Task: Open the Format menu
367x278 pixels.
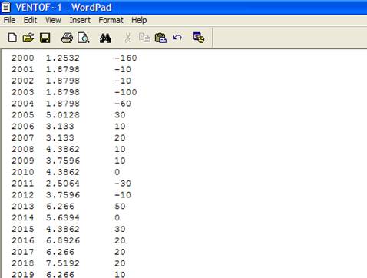Action: point(111,20)
